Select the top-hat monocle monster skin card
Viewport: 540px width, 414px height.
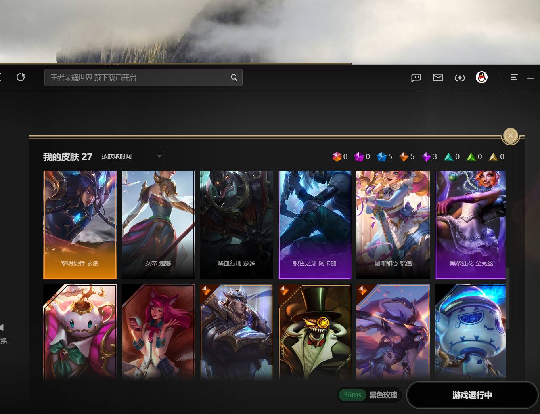coord(315,332)
